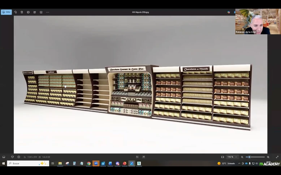
Task: Show hidden system tray icons chevron
Action: point(239,163)
